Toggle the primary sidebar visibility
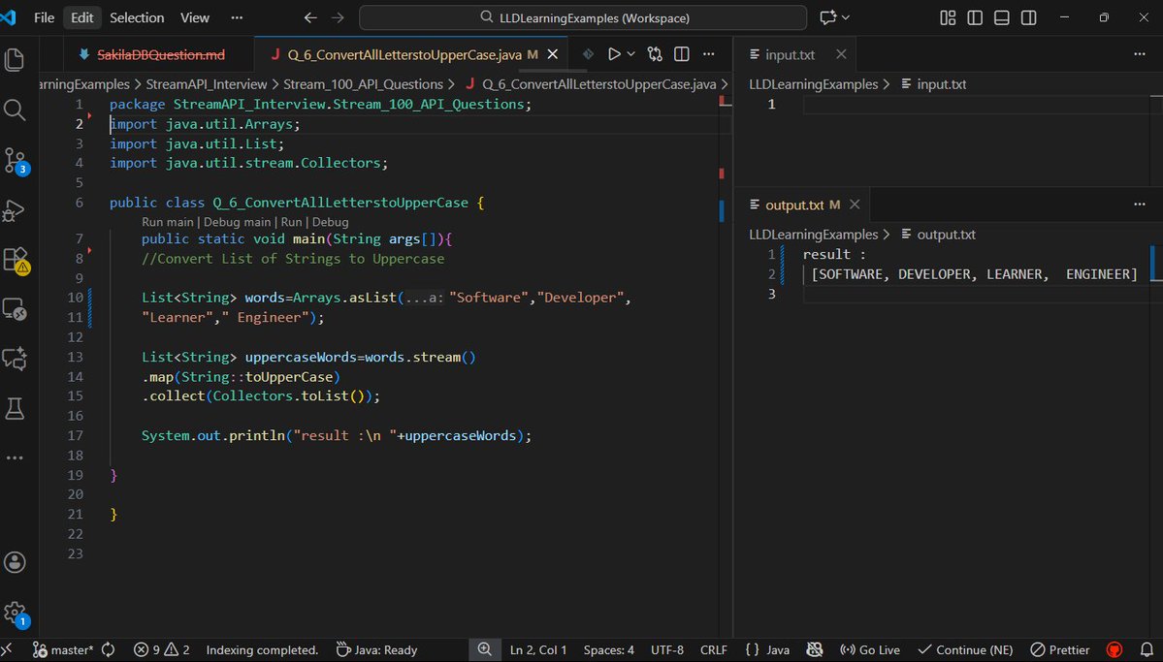This screenshot has height=662, width=1163. coord(974,17)
